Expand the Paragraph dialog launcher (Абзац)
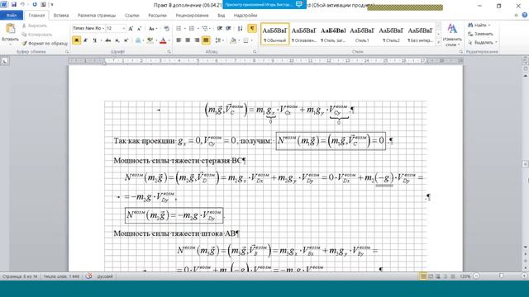The width and height of the screenshot is (529, 297). pyautogui.click(x=255, y=52)
